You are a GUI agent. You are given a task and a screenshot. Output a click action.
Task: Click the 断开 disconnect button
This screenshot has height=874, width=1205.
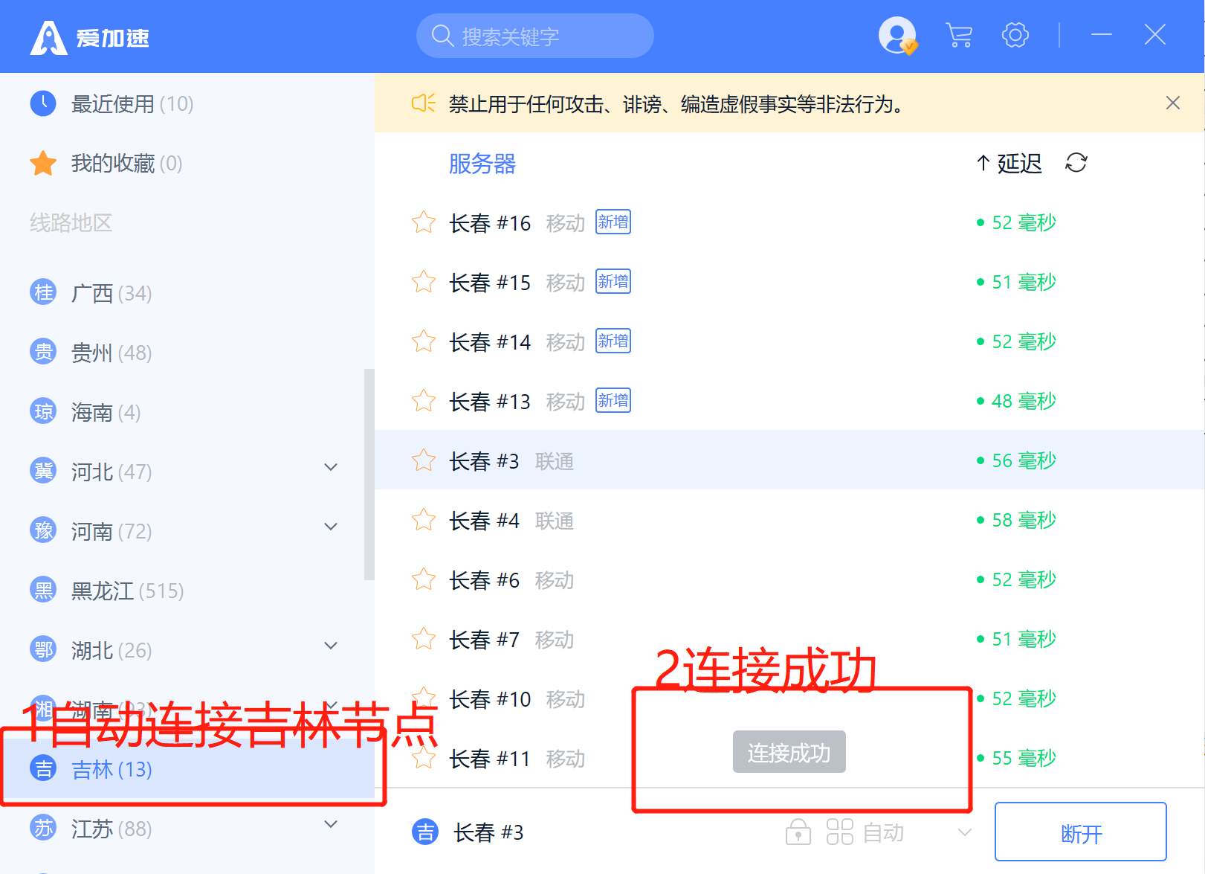pyautogui.click(x=1081, y=832)
